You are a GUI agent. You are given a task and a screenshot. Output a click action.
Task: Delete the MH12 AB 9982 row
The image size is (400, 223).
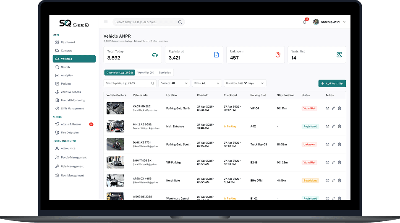(x=340, y=127)
